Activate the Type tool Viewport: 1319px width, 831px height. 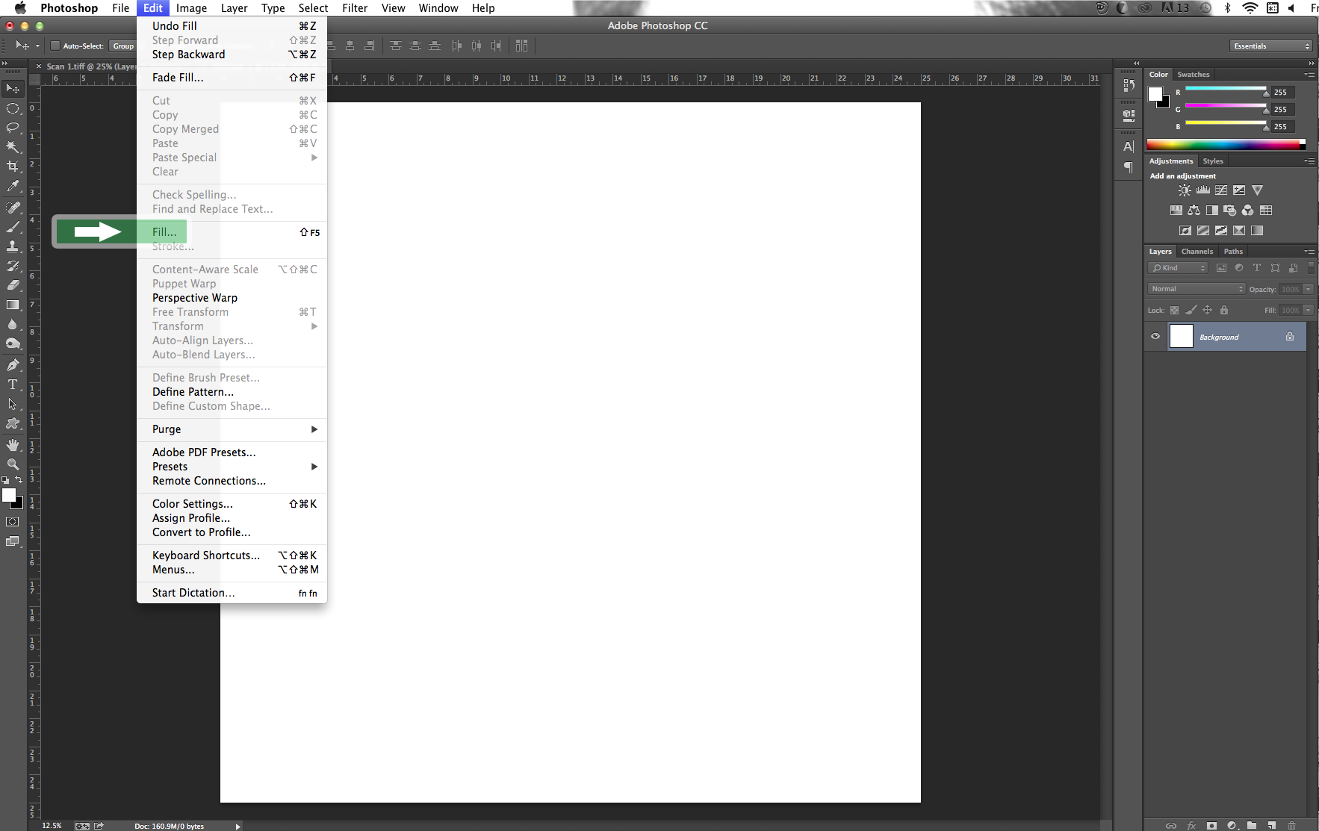(x=13, y=385)
